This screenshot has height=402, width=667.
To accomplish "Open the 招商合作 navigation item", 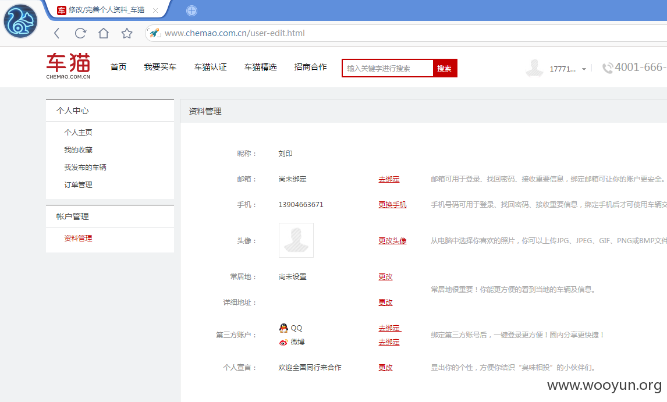I will [311, 67].
